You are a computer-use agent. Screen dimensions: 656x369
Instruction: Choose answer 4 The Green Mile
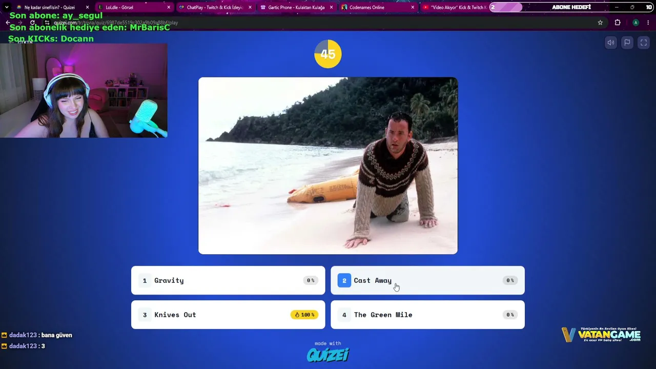point(427,315)
